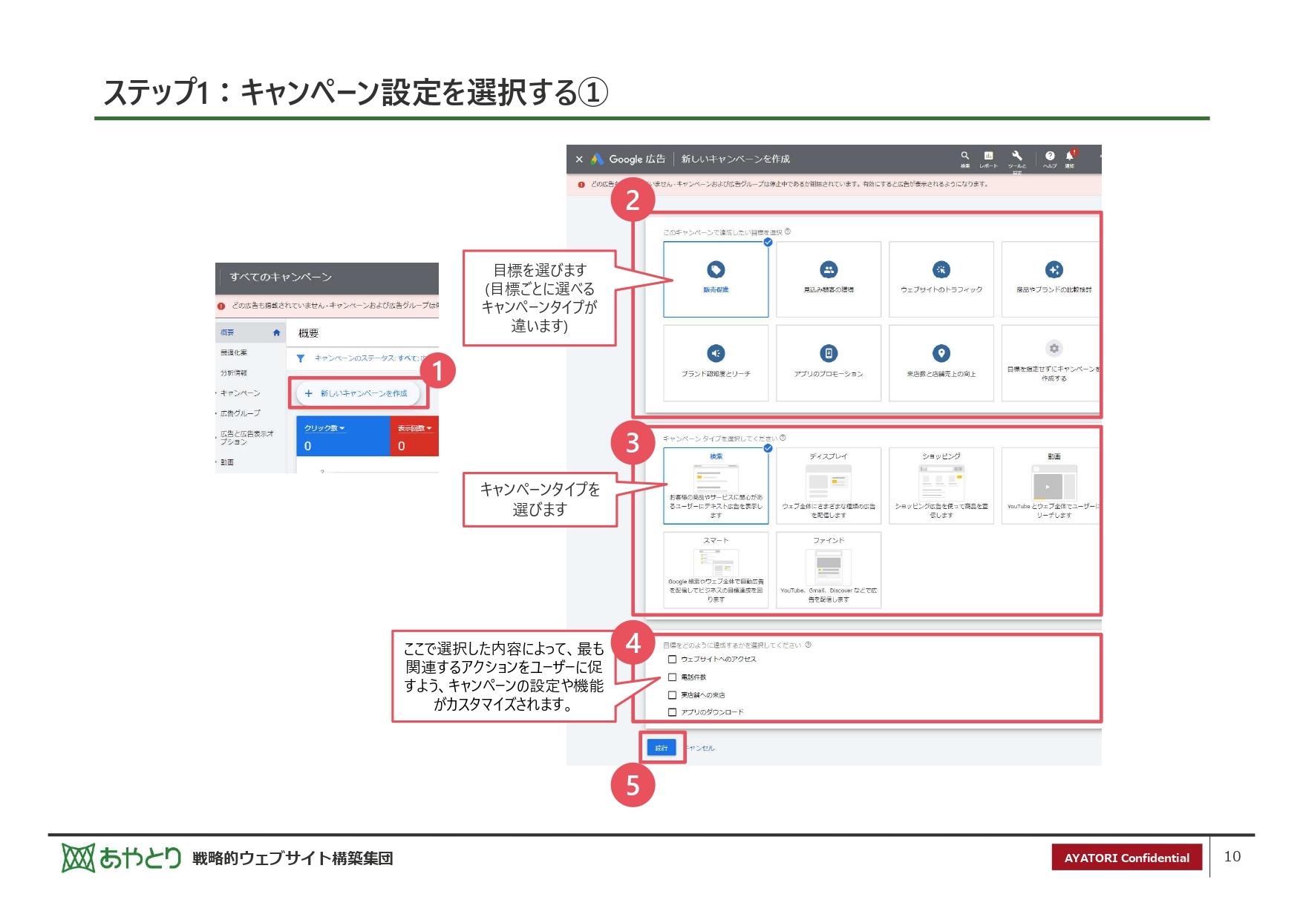Open the クリック数 dropdown
The height and width of the screenshot is (920, 1303).
pyautogui.click(x=324, y=427)
